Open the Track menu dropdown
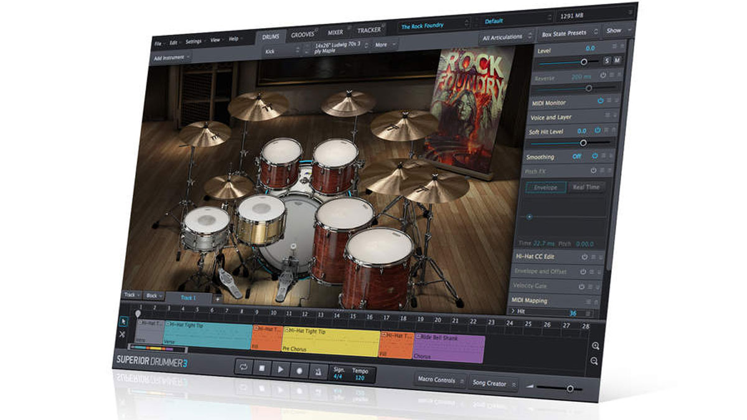The height and width of the screenshot is (420, 747). point(132,295)
